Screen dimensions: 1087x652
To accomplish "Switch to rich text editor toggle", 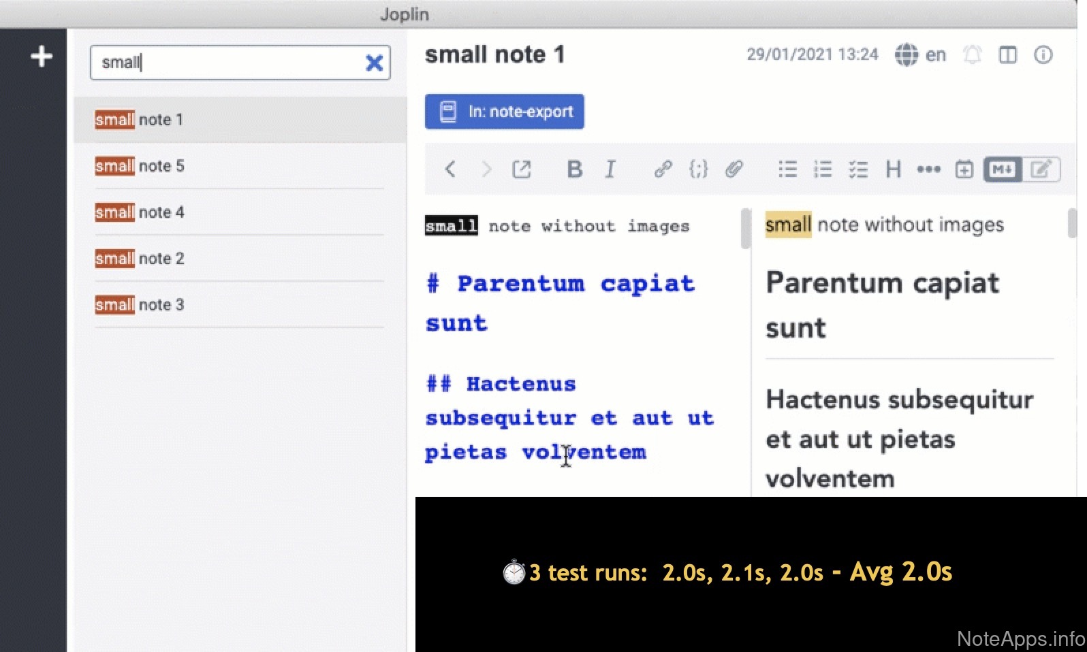I will tap(1041, 169).
